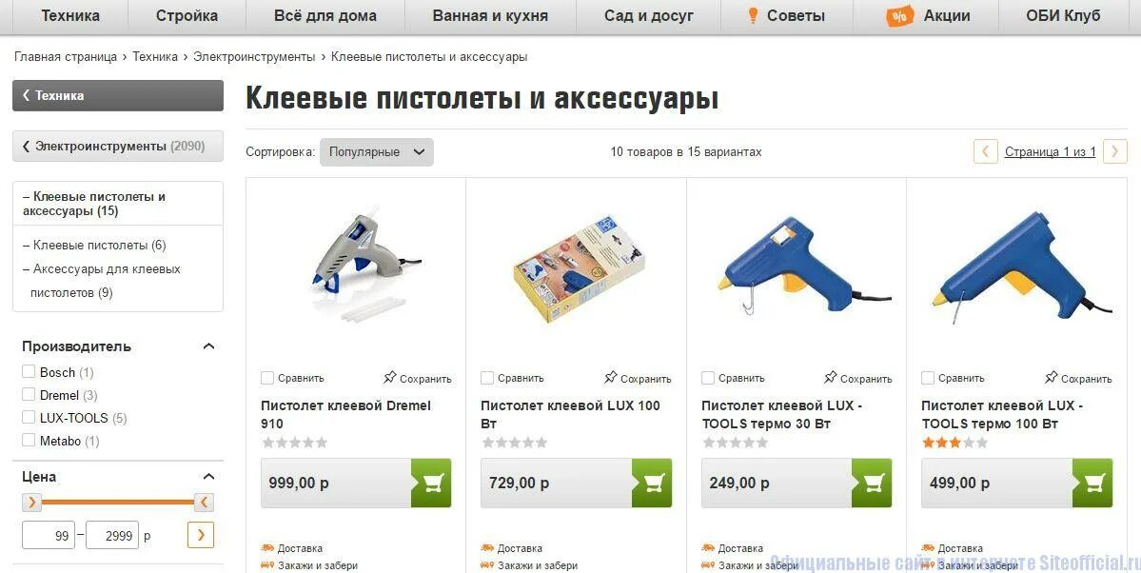This screenshot has width=1141, height=573.
Task: Collapse the Цена filter section
Action: pos(208,477)
